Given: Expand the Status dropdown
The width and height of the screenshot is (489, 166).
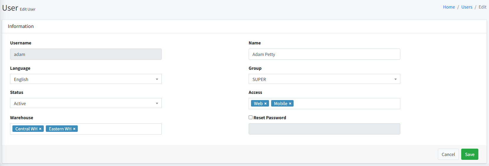Looking at the screenshot, I should click(86, 103).
